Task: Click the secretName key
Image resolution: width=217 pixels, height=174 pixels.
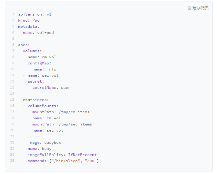Action: pos(44,88)
